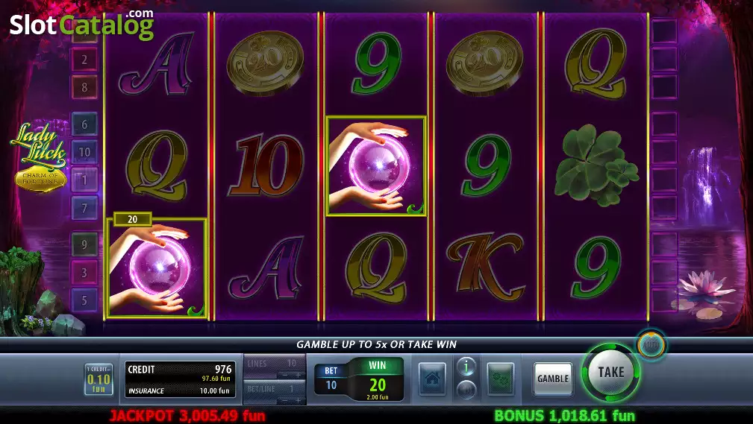Increase BET/LINE with plus
The height and width of the screenshot is (424, 753).
tap(299, 400)
